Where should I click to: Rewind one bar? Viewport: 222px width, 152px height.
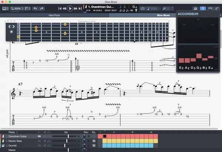pos(64,9)
